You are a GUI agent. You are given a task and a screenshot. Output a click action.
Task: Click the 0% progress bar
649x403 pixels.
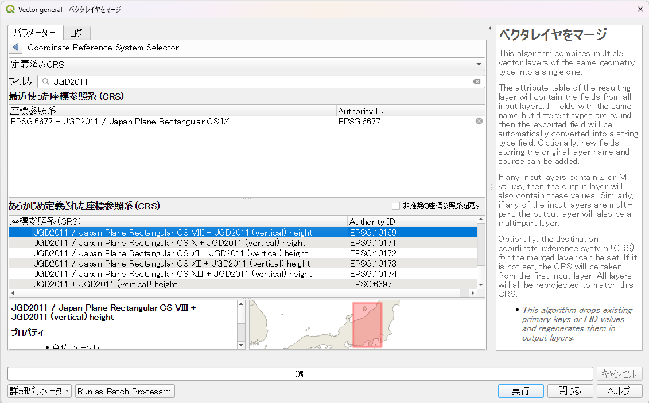[300, 374]
